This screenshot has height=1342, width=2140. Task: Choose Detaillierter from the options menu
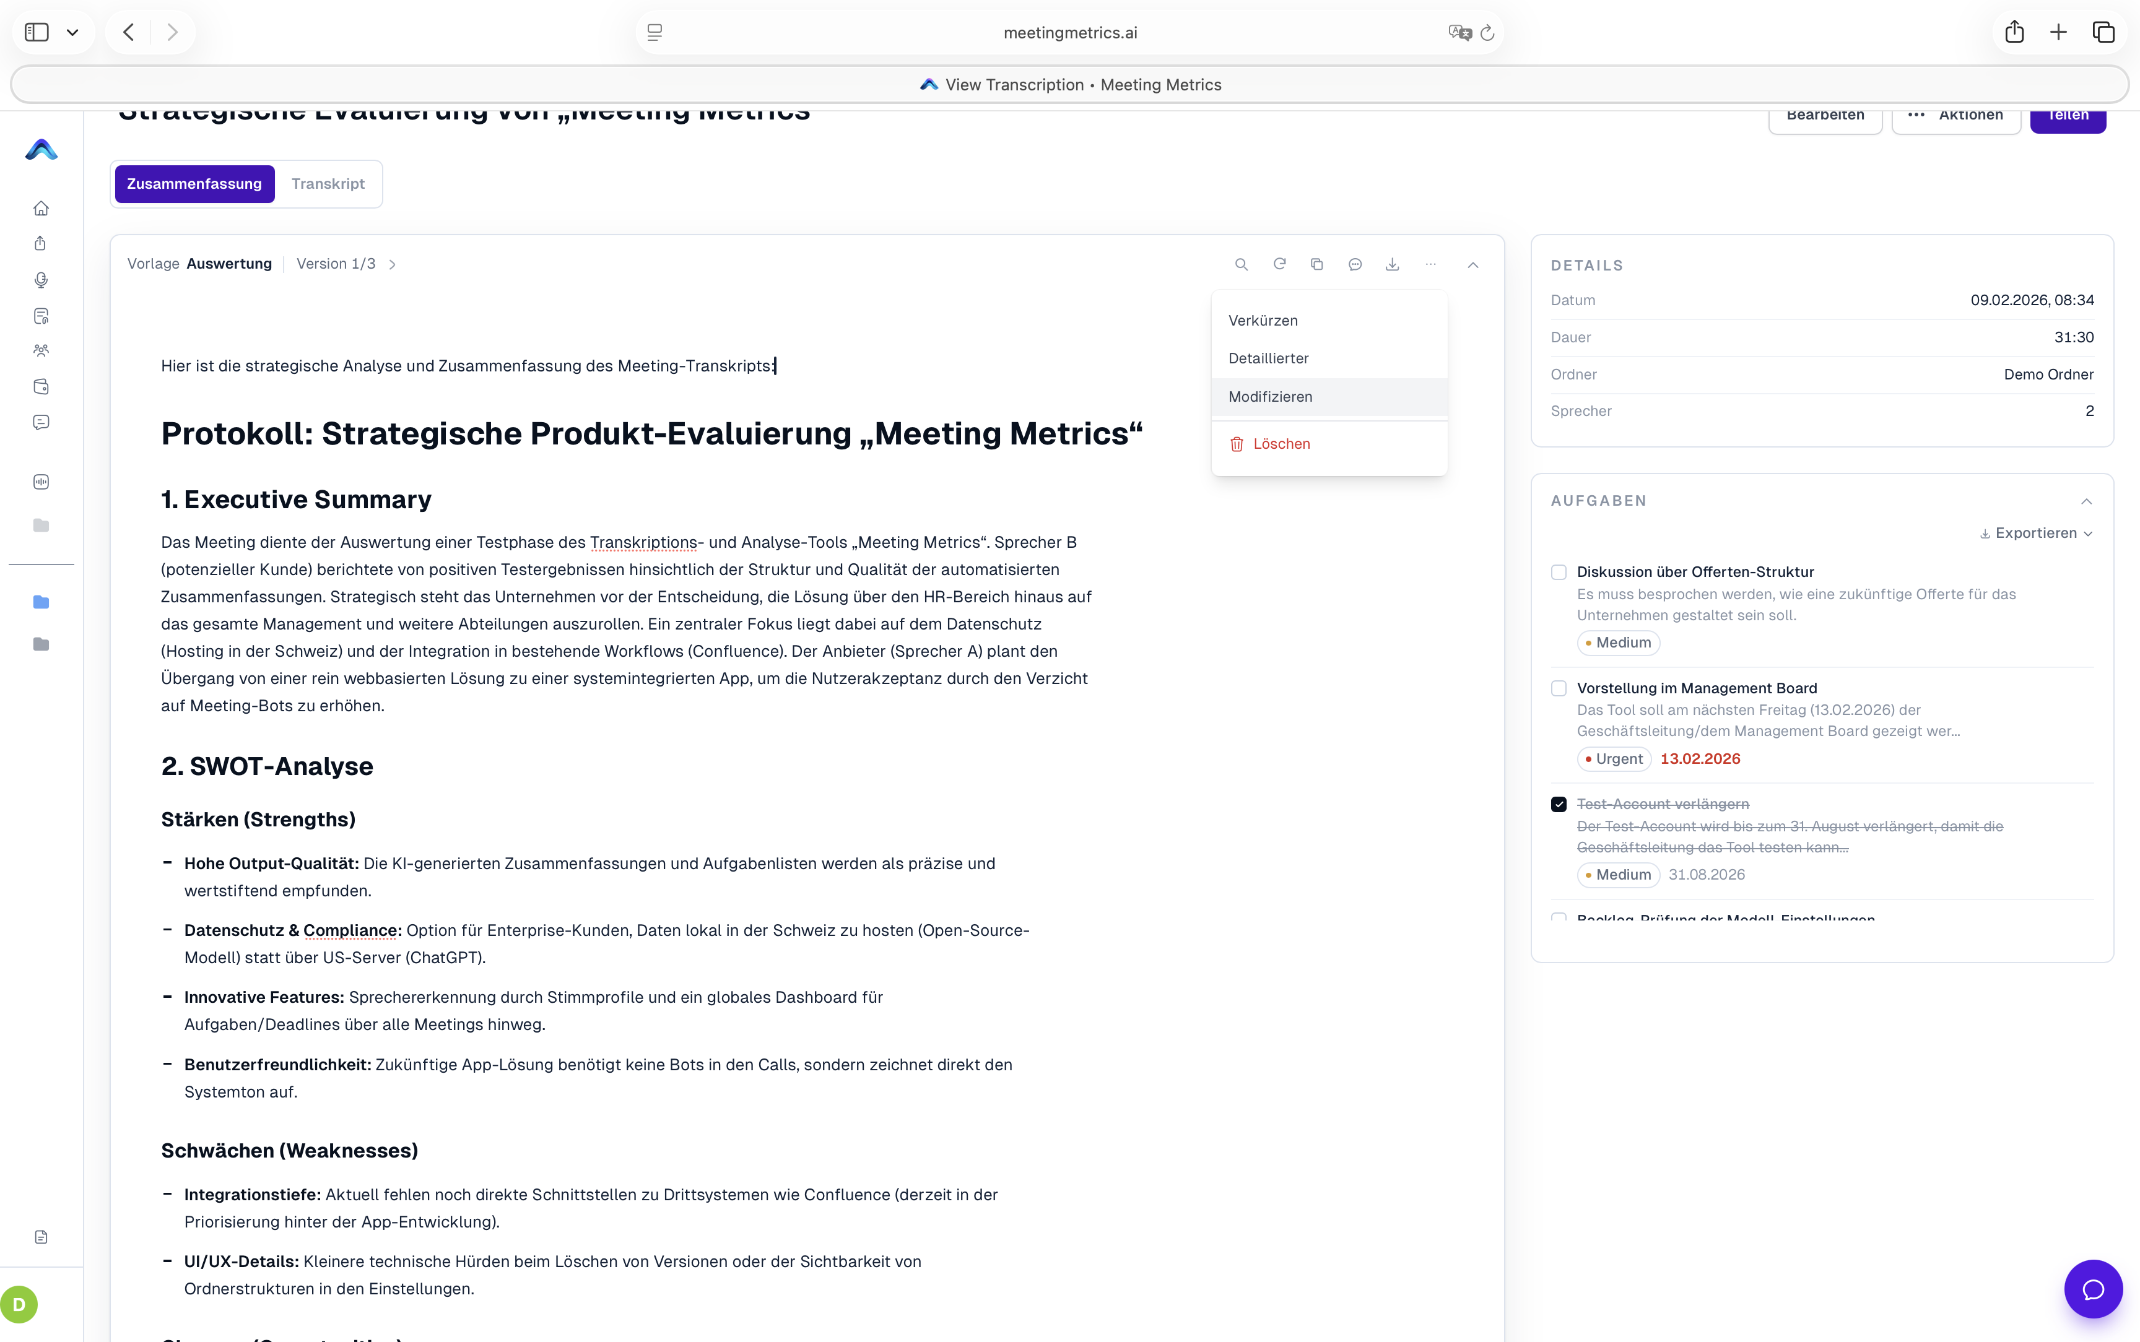pos(1329,358)
